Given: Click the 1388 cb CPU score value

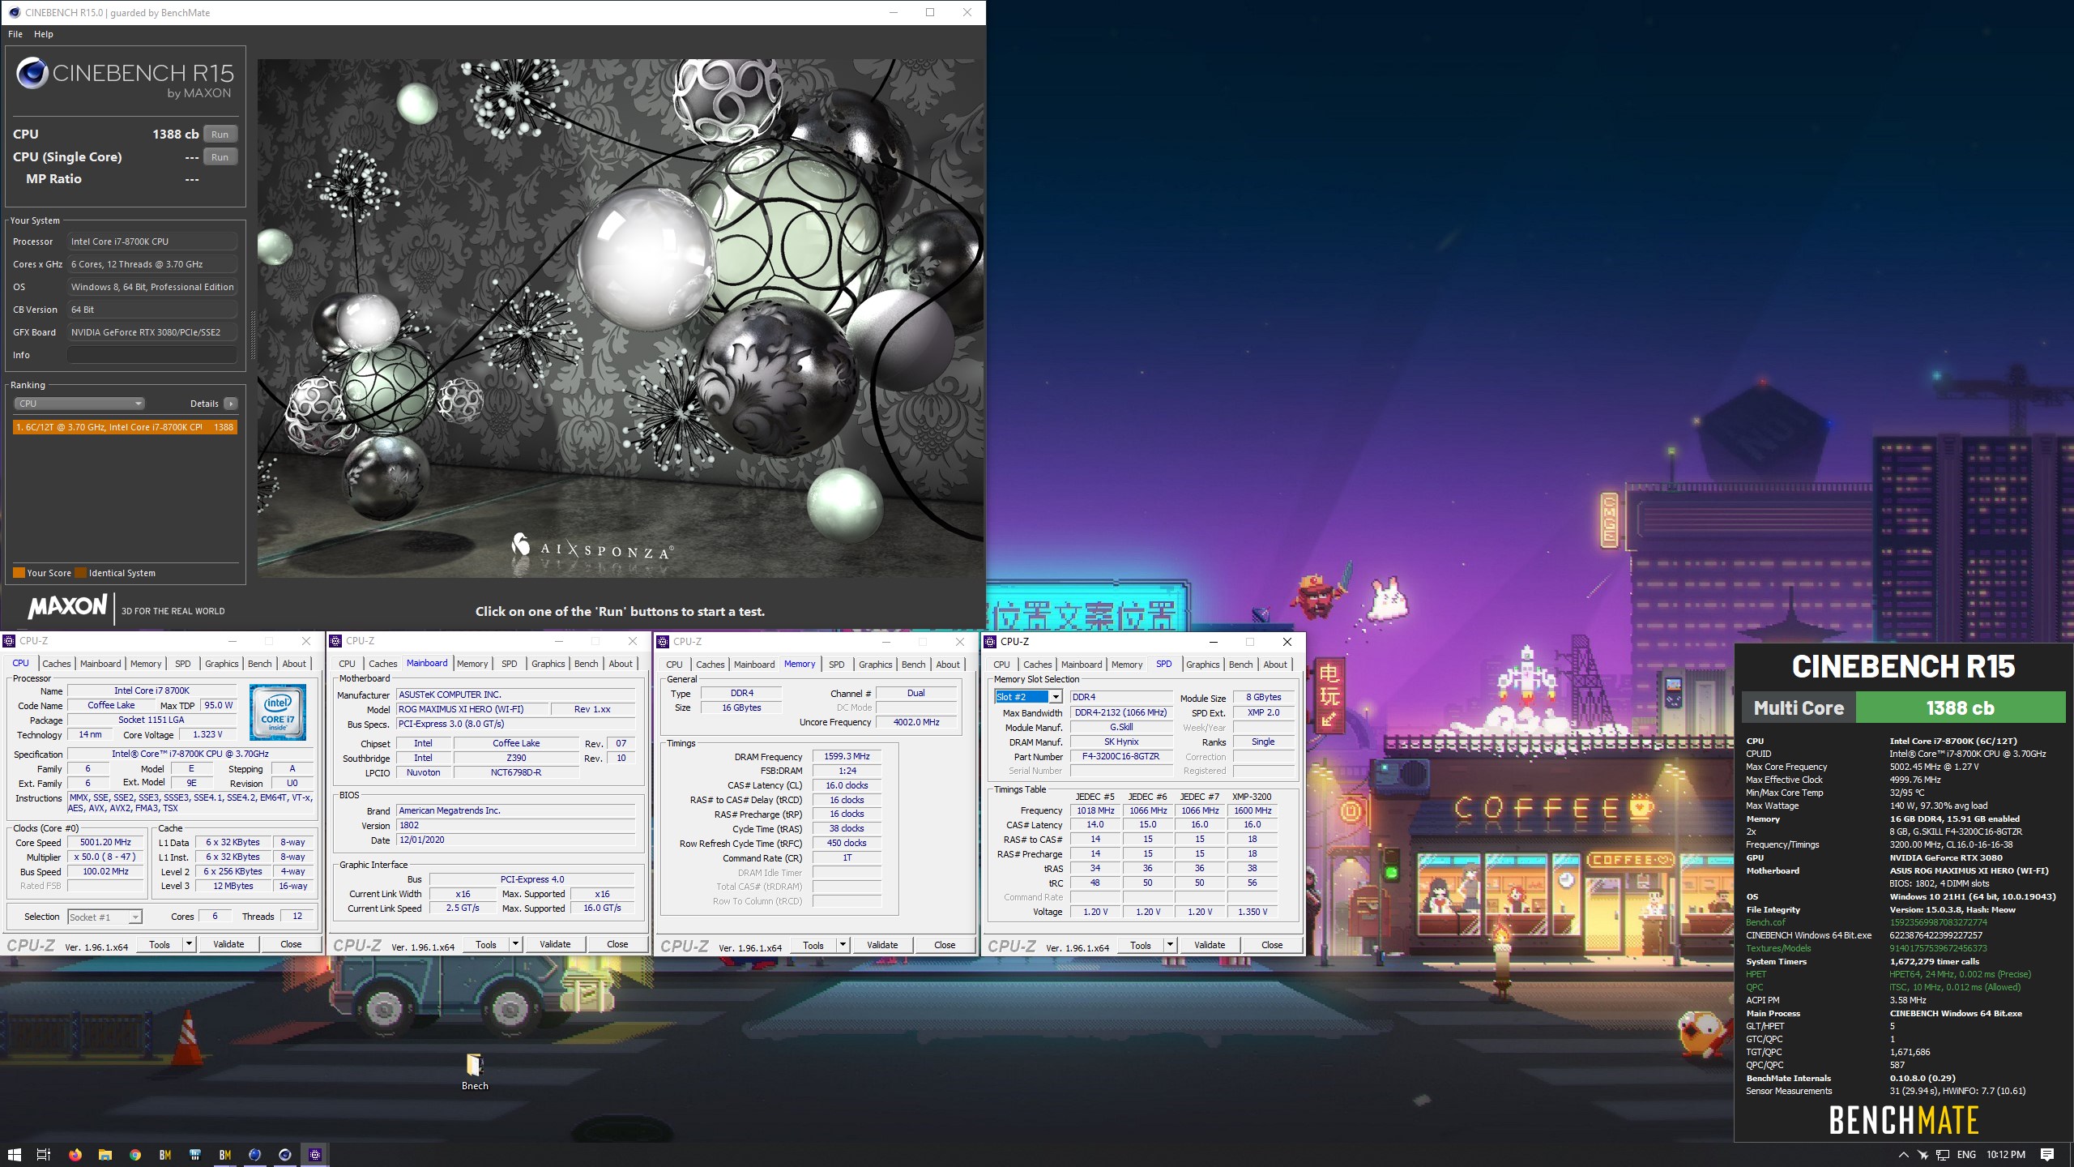Looking at the screenshot, I should click(x=175, y=135).
